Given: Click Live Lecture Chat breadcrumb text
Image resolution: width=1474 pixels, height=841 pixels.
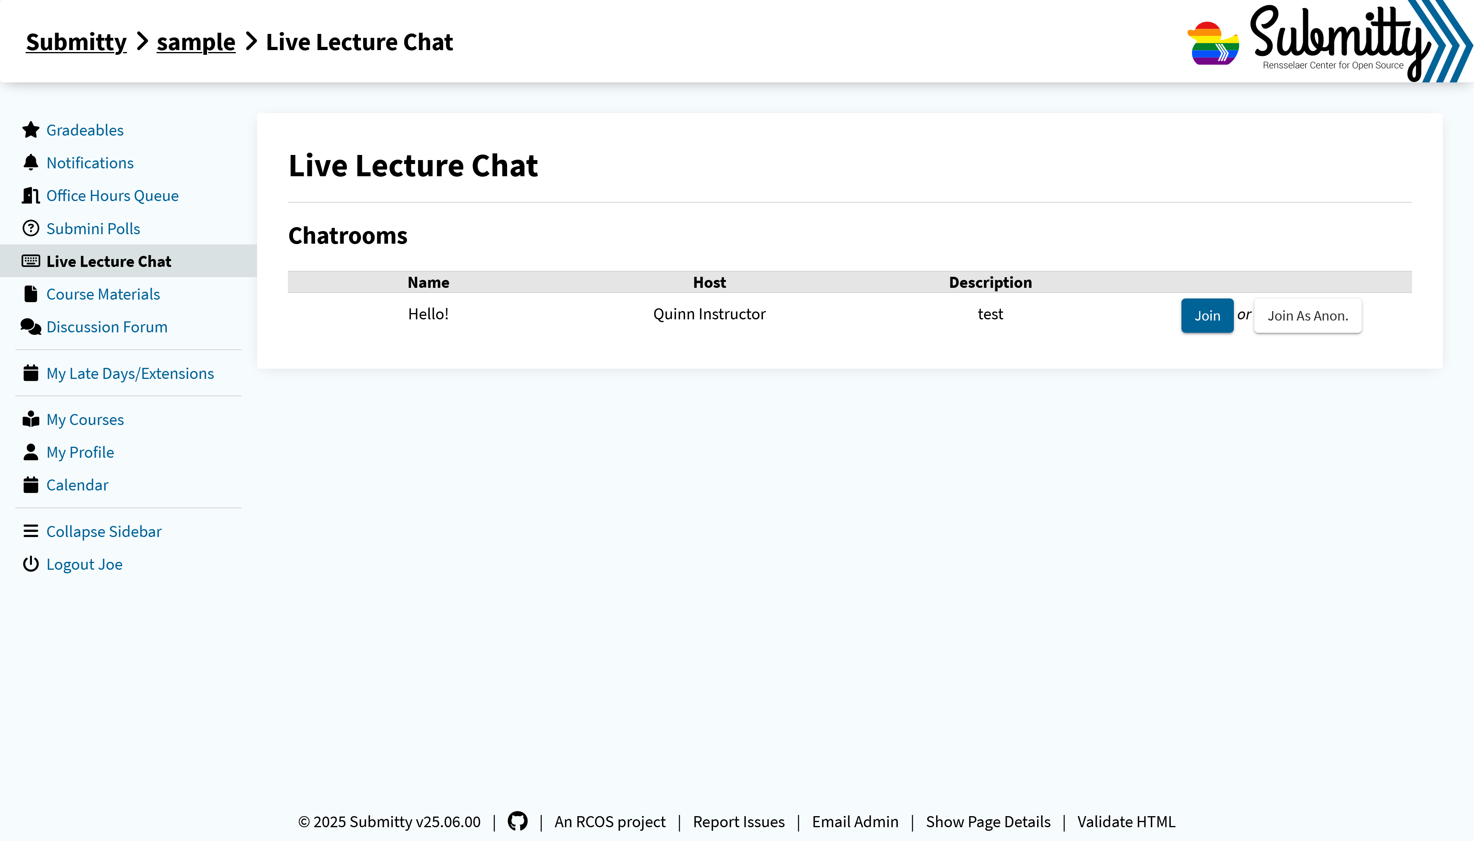Looking at the screenshot, I should click(x=359, y=42).
